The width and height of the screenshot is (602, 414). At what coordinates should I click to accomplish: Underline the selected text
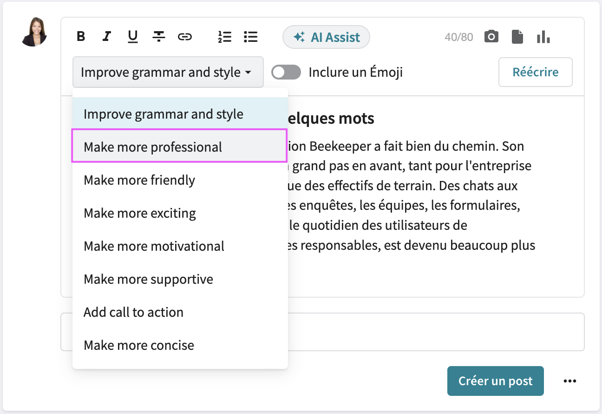click(x=133, y=37)
